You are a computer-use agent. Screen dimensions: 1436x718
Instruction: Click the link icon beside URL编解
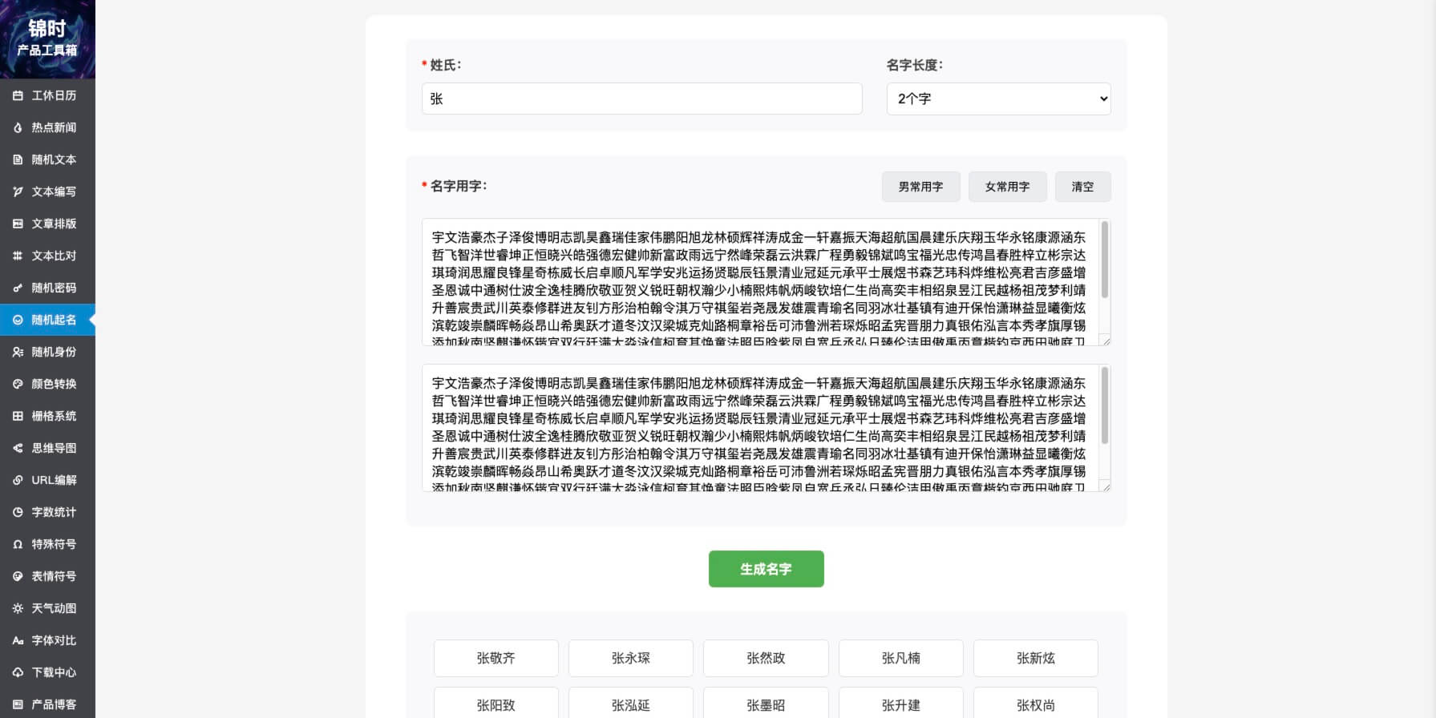(x=18, y=480)
